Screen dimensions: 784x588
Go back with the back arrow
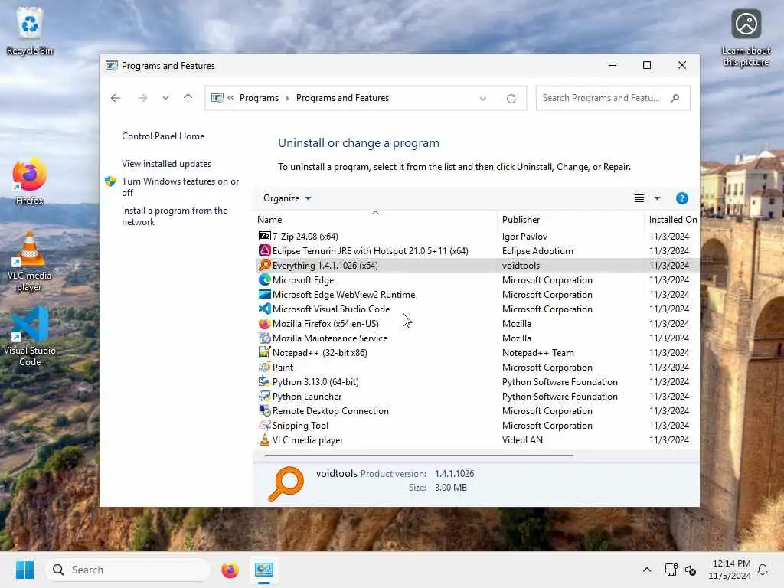[x=116, y=98]
